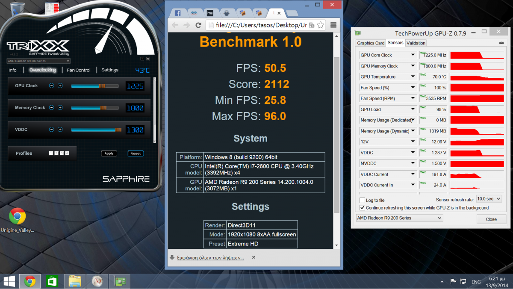This screenshot has height=289, width=513.
Task: Click Apply in TRIXX
Action: [109, 153]
